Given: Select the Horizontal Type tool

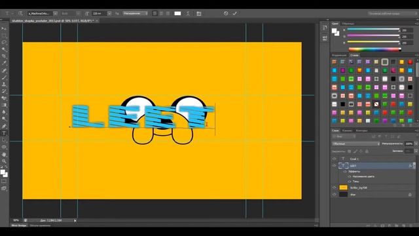Looking at the screenshot, I should [4, 133].
